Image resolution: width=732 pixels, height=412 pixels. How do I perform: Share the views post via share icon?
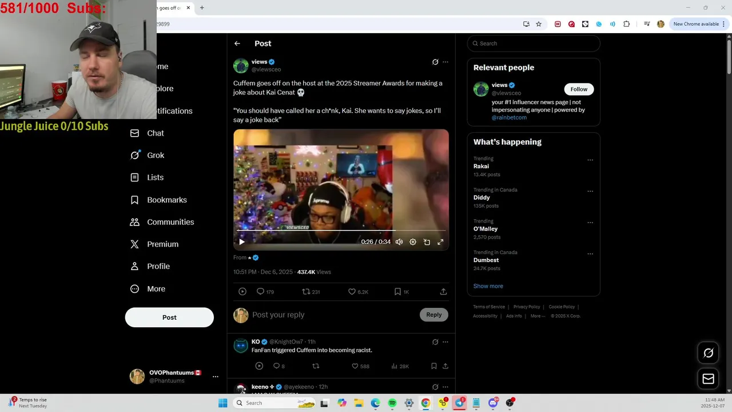443,292
